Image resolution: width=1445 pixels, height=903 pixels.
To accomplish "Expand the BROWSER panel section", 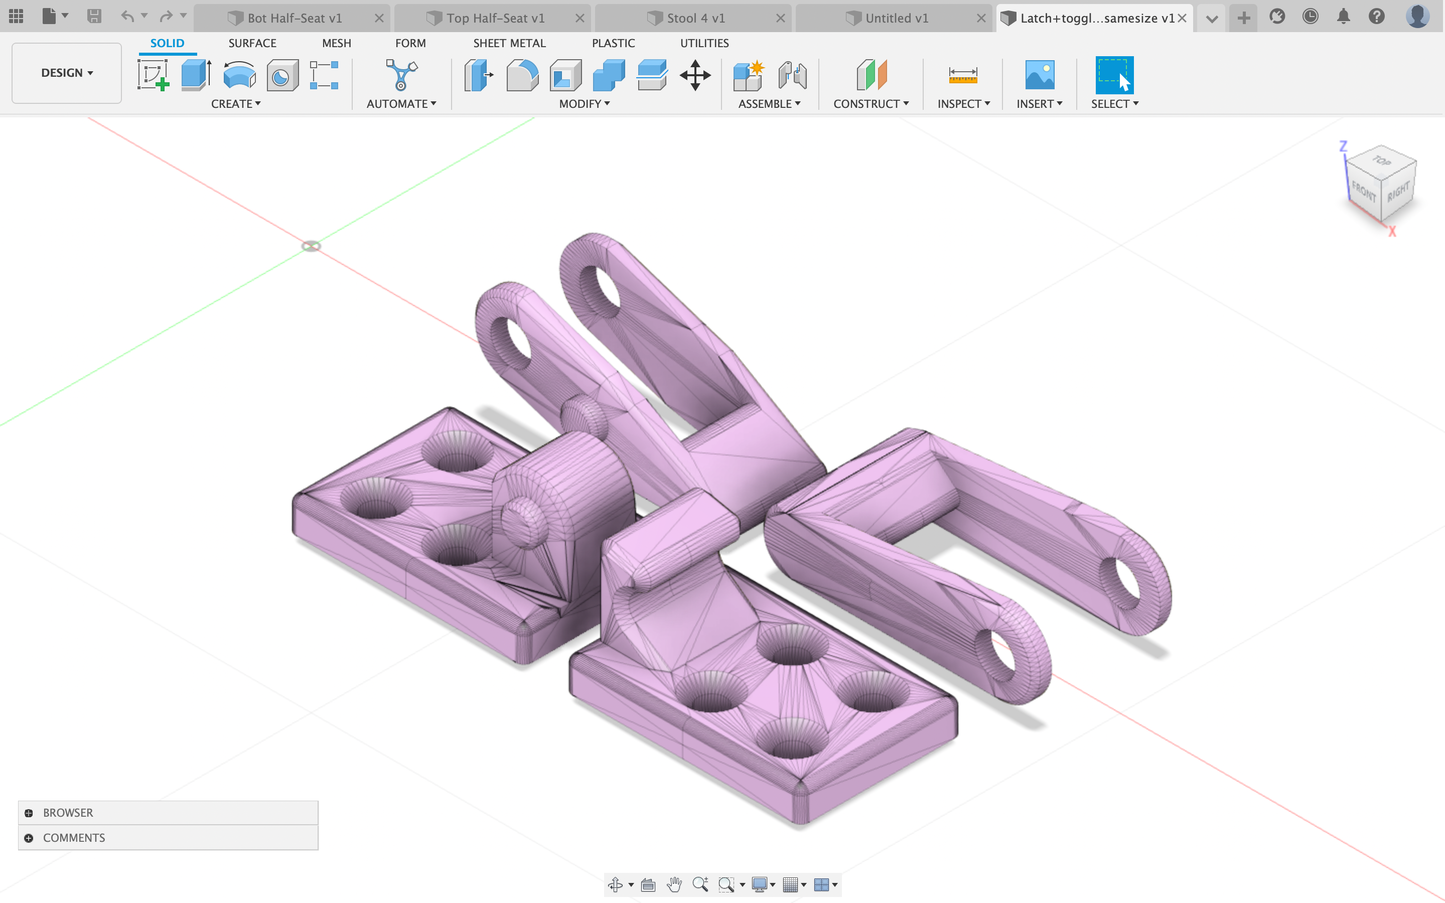I will (x=28, y=813).
